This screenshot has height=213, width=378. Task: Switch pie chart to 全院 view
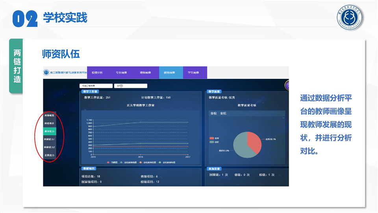point(223,113)
